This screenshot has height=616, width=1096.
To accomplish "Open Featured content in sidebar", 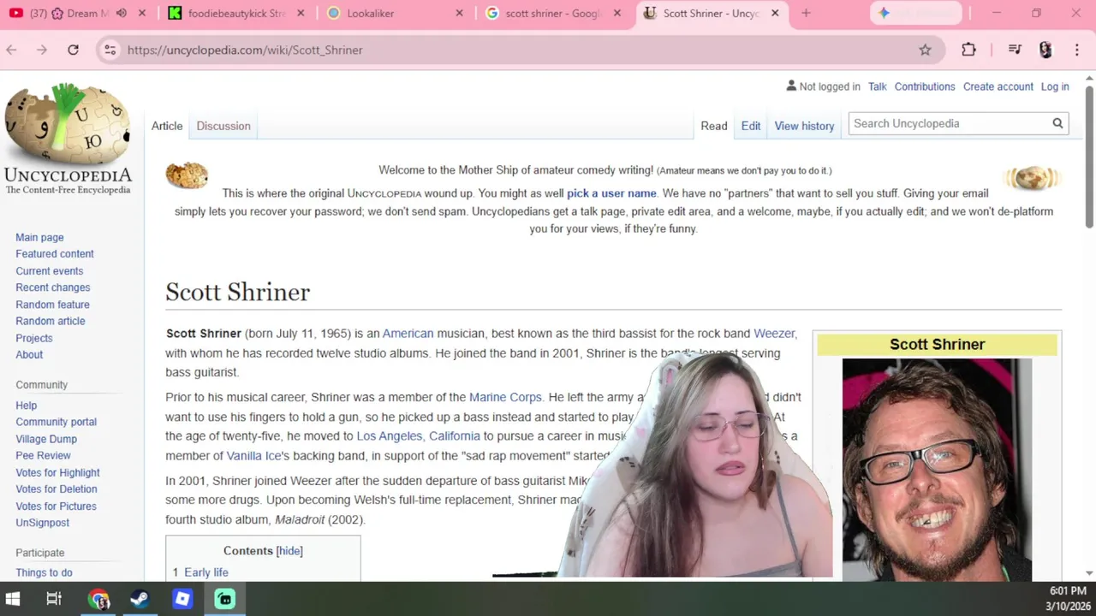I will tap(55, 254).
